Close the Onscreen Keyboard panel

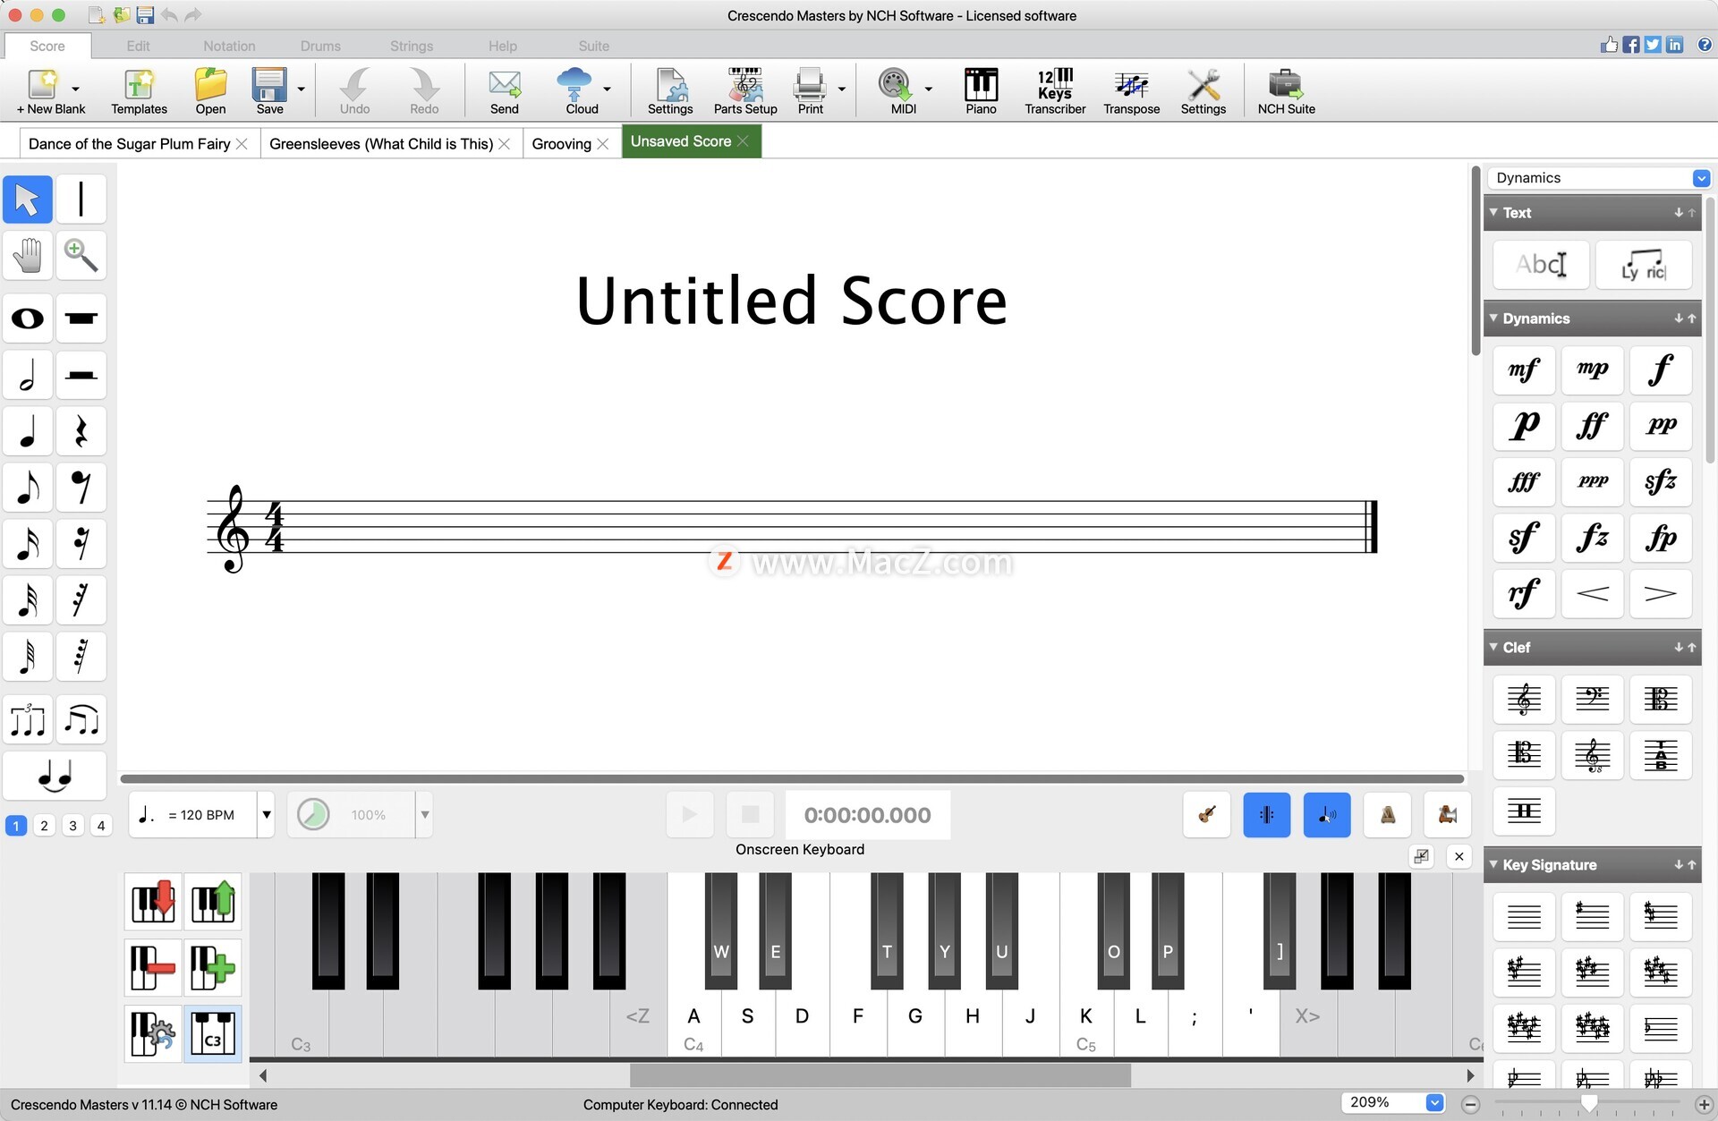coord(1459,856)
